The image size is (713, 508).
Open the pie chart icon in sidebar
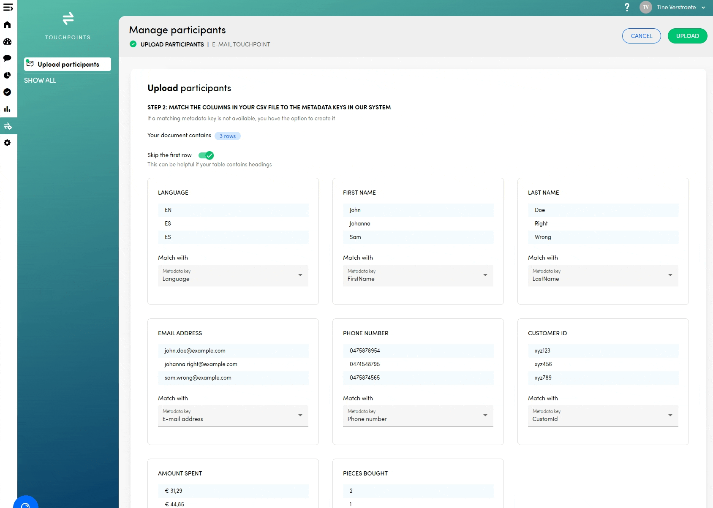pyautogui.click(x=7, y=75)
